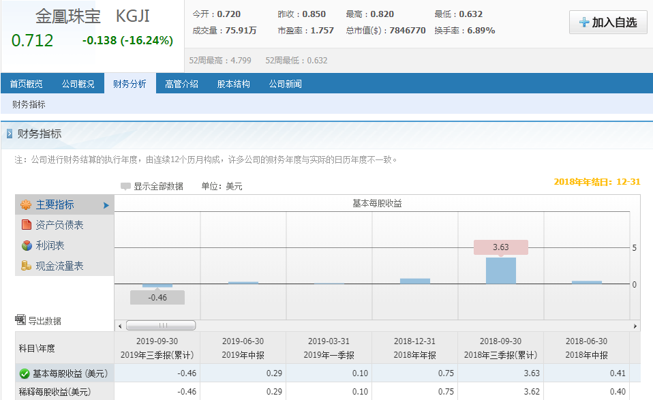Click speech bubble icon beside 显示全部数据
653x400 pixels.
point(126,185)
